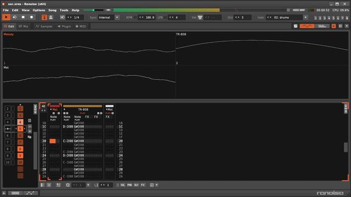This screenshot has width=351, height=197.
Task: Collapse the TR-808 track column arrow
Action: [64, 109]
